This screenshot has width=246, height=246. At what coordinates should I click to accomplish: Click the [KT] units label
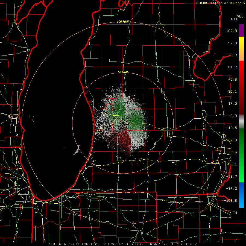tap(233, 19)
